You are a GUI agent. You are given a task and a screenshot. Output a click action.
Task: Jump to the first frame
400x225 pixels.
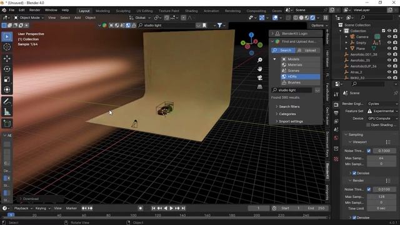[153, 208]
